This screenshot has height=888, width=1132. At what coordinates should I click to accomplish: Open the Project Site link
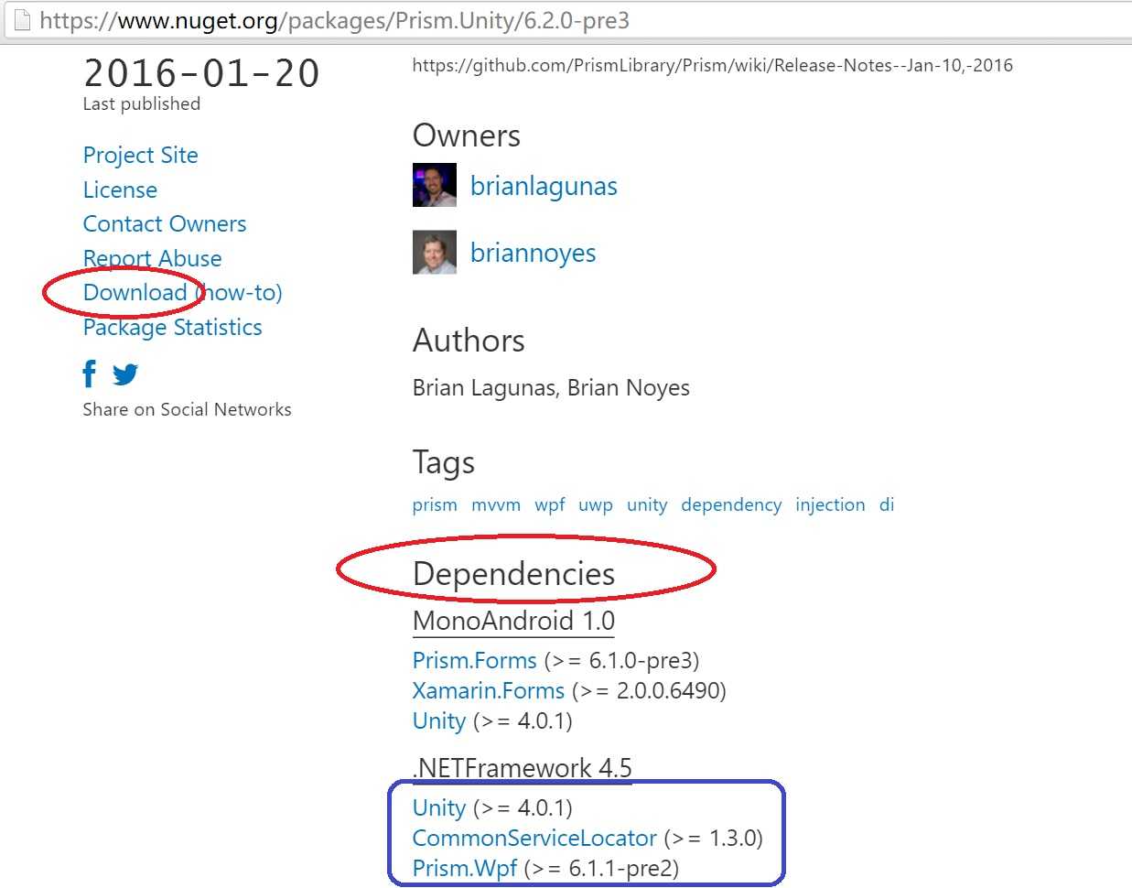click(140, 155)
